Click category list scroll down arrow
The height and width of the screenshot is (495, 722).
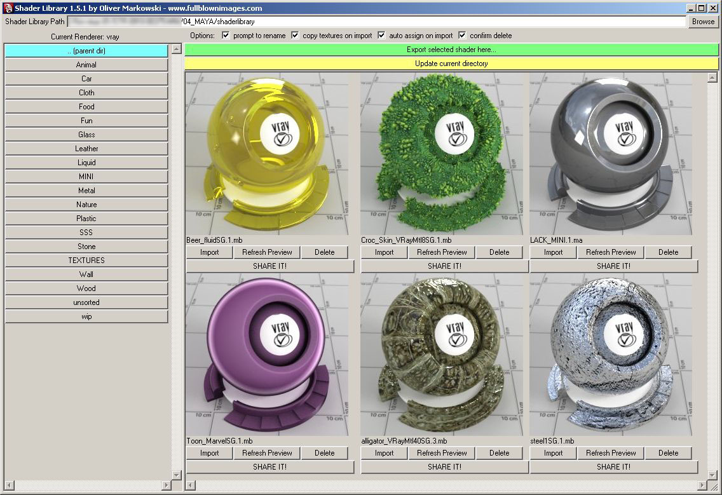[176, 475]
